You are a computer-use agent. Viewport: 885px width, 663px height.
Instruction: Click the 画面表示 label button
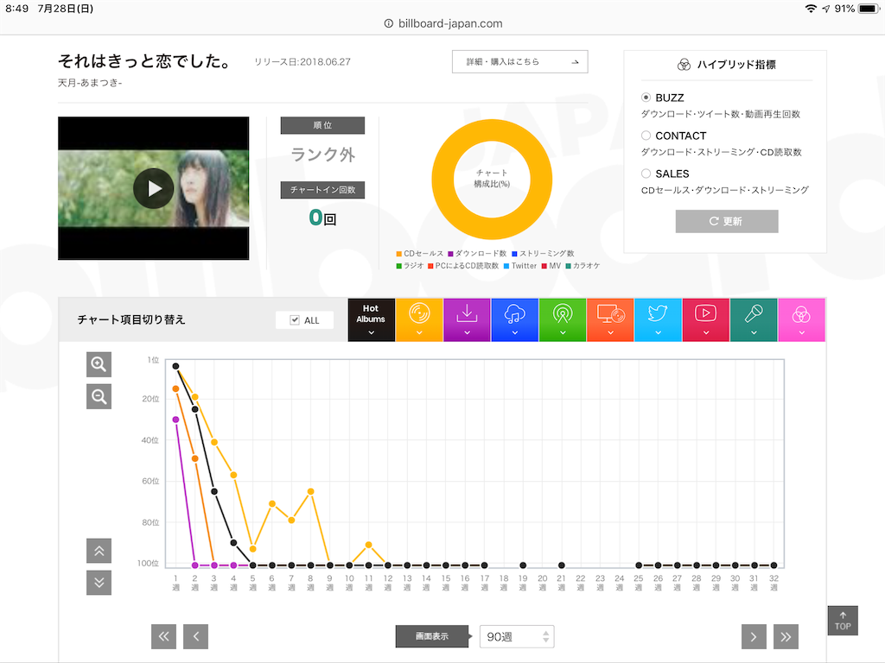pos(432,636)
